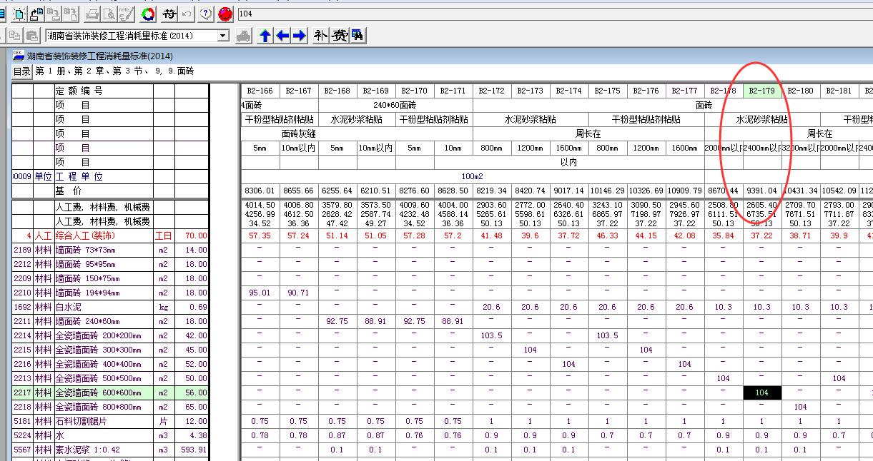Select highlighted column header B2-179

coord(761,91)
